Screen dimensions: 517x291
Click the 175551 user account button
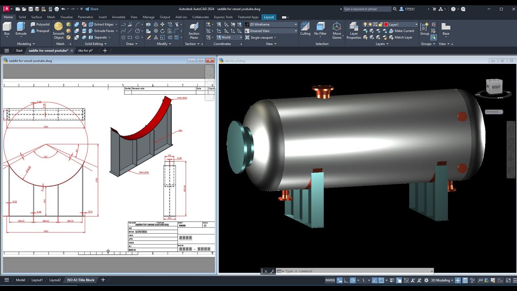(410, 9)
